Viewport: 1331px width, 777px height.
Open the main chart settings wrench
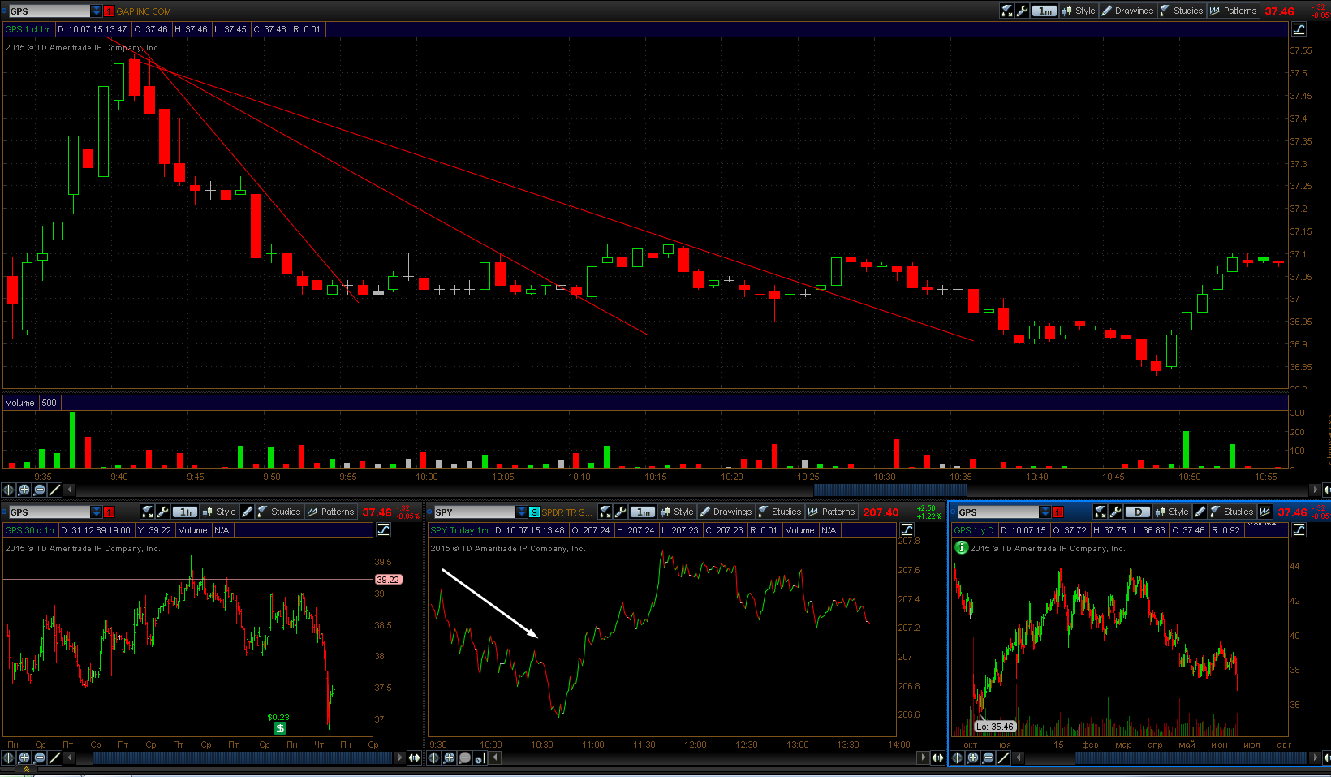1023,11
